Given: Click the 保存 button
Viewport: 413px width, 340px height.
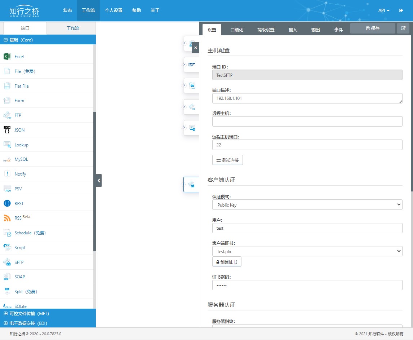Looking at the screenshot, I should 372,28.
